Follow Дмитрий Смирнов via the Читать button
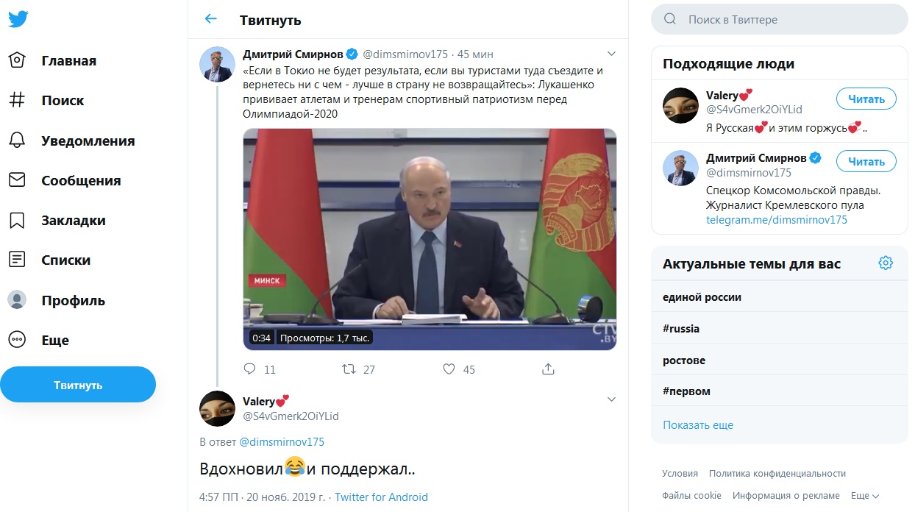The height and width of the screenshot is (512, 915). (x=866, y=161)
